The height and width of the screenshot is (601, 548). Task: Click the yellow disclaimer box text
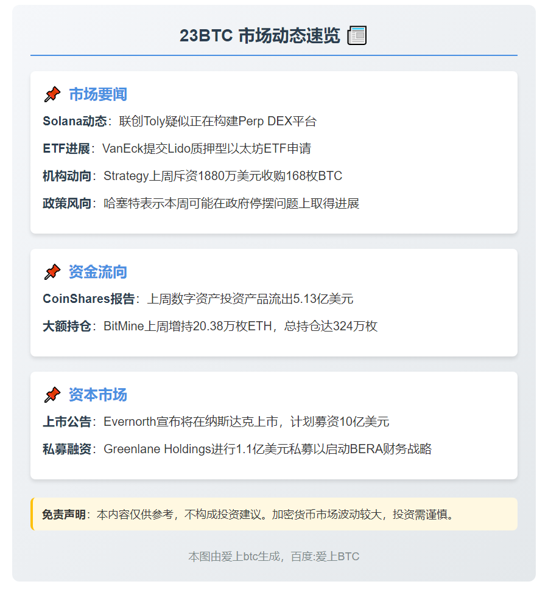pyautogui.click(x=275, y=515)
